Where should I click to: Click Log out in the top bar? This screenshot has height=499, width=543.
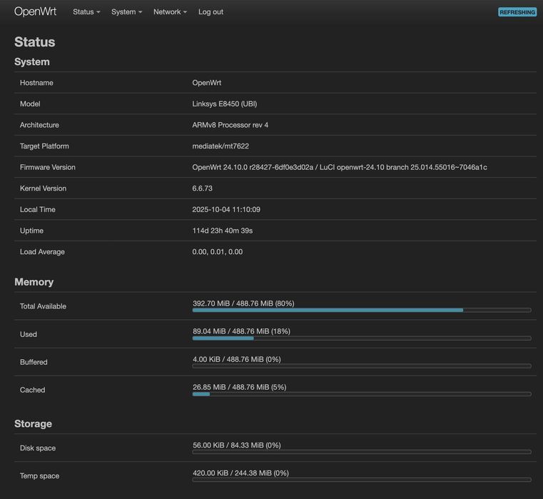210,12
